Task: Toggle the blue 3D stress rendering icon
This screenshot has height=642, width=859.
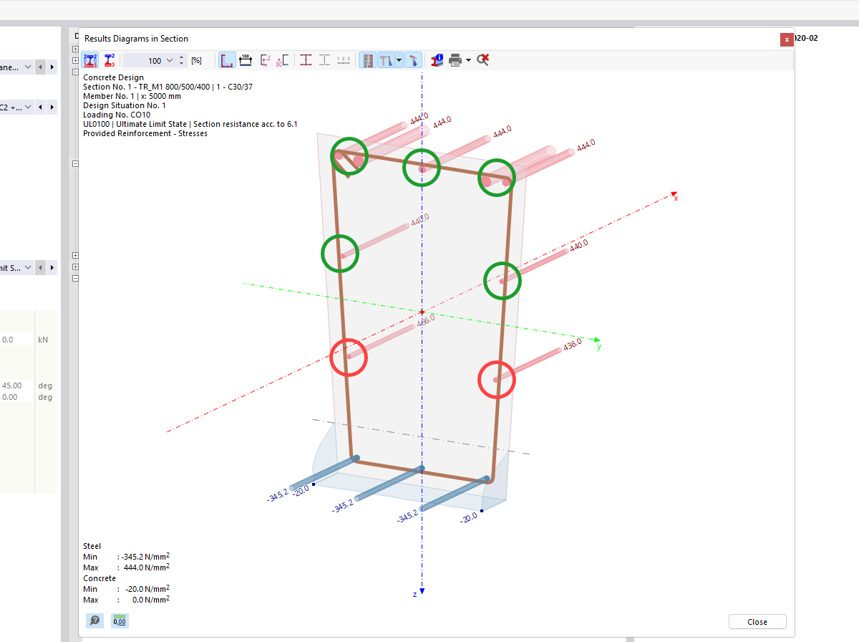Action: coord(412,60)
